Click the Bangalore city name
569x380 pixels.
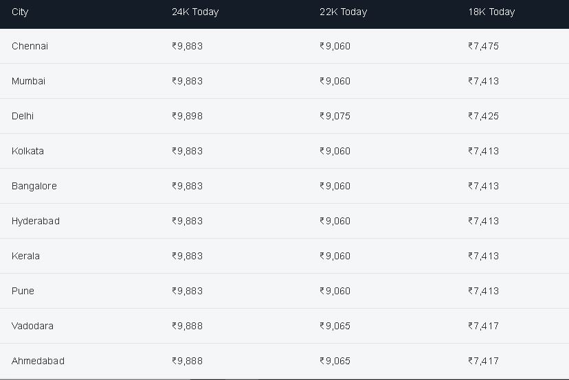pyautogui.click(x=34, y=186)
